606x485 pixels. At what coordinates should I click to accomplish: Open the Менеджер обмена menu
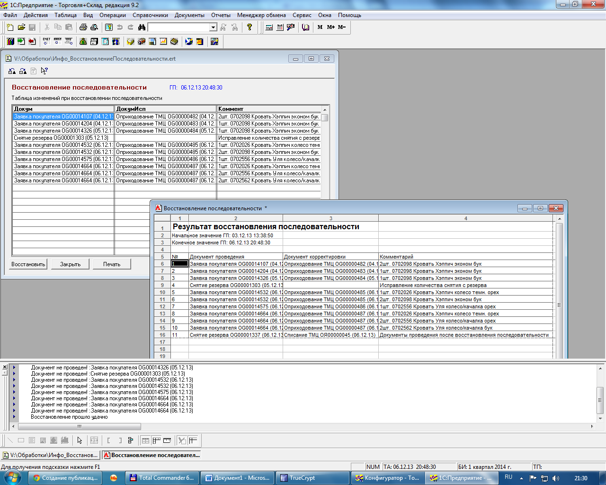(x=262, y=15)
